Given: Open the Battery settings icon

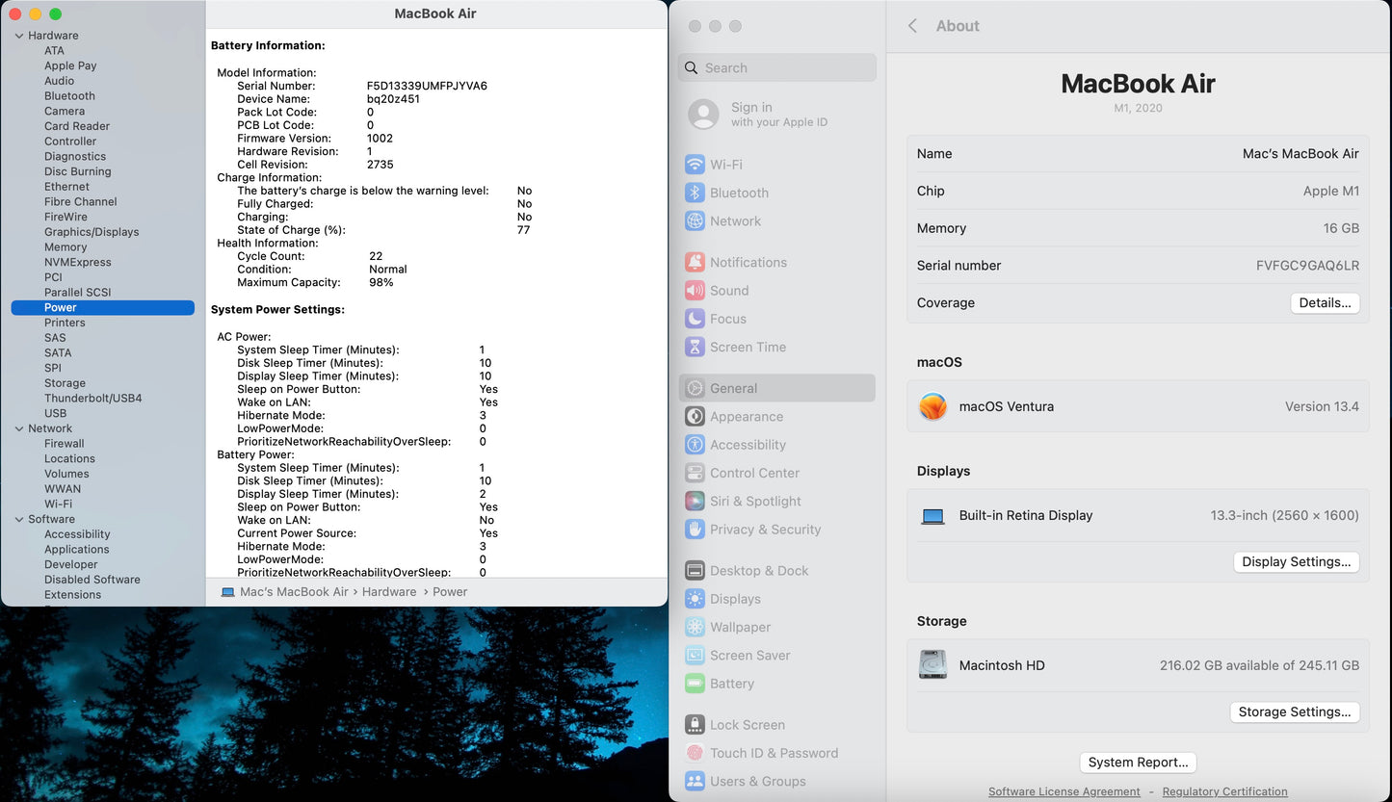Looking at the screenshot, I should pyautogui.click(x=695, y=684).
